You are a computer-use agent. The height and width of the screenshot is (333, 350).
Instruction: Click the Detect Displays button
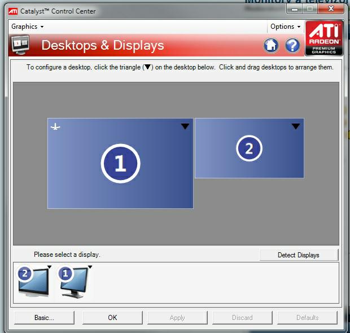coord(299,255)
